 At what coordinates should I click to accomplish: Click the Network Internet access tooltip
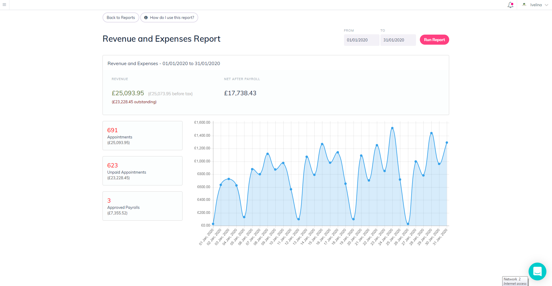point(515,281)
